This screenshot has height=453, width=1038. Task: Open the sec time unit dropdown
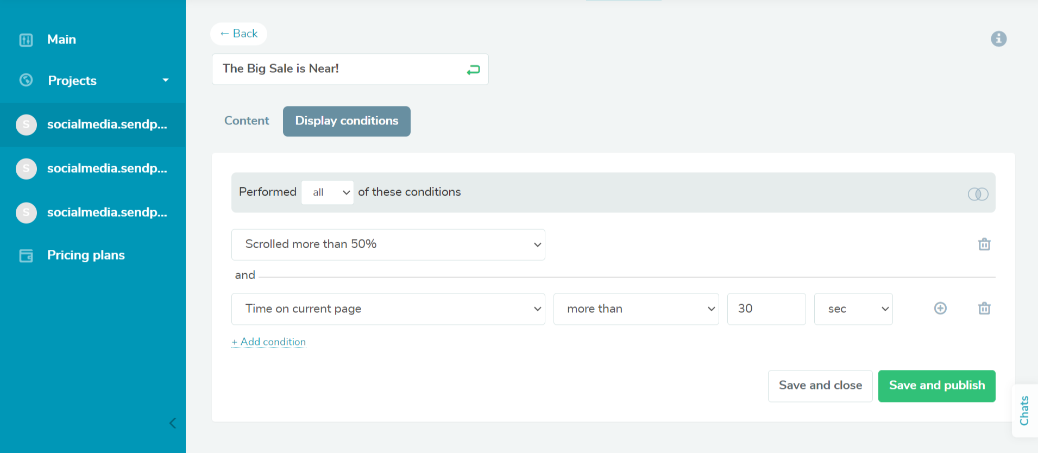(853, 309)
